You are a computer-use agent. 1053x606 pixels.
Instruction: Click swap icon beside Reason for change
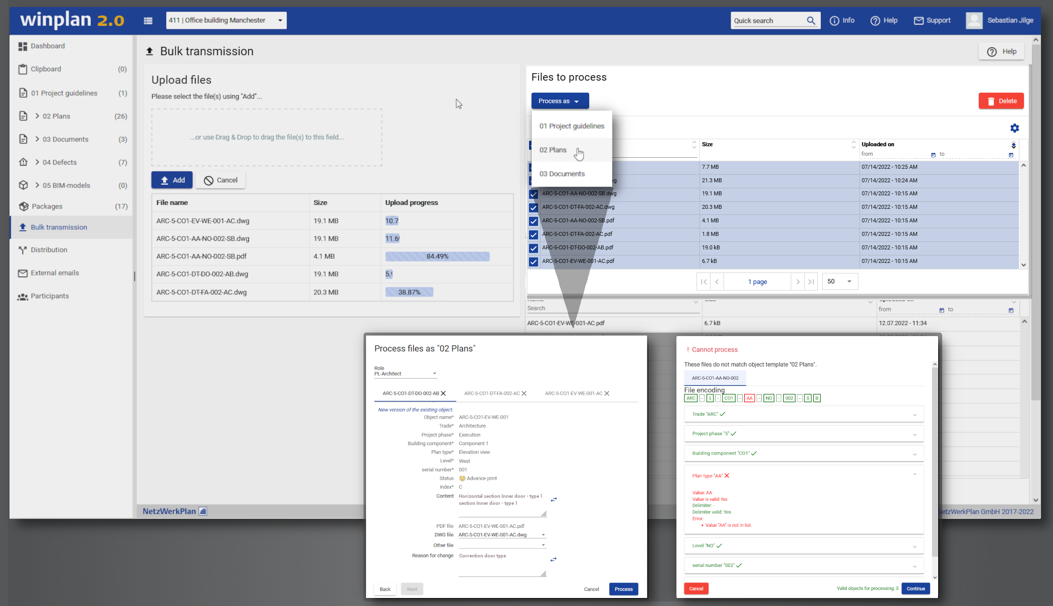point(554,559)
